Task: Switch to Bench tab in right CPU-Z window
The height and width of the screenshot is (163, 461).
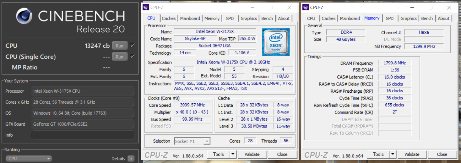Action: tap(427, 19)
